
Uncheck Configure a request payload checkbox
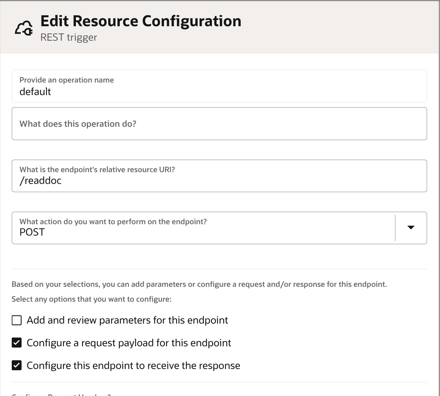16,343
